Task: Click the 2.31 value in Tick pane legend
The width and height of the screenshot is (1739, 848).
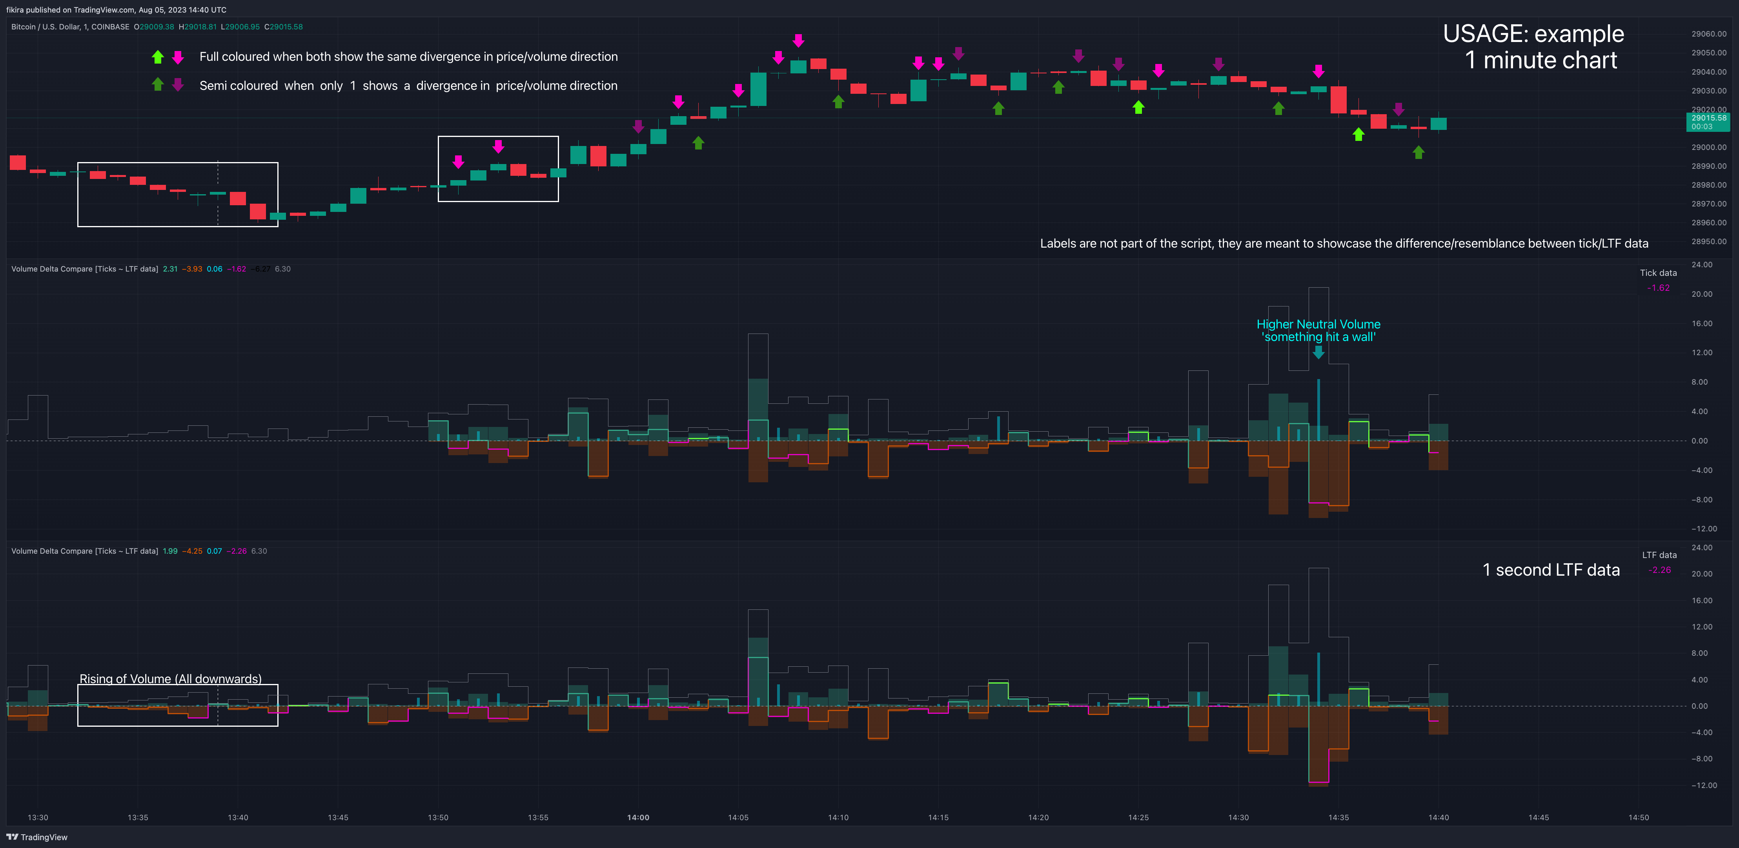Action: pyautogui.click(x=170, y=269)
